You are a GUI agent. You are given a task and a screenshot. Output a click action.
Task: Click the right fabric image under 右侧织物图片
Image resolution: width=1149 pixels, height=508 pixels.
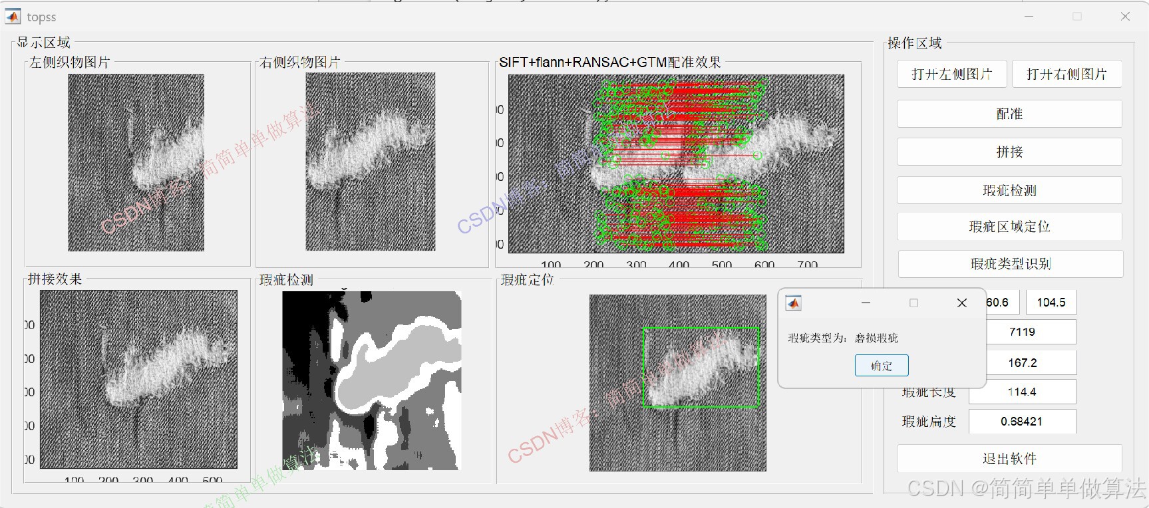[x=371, y=162]
